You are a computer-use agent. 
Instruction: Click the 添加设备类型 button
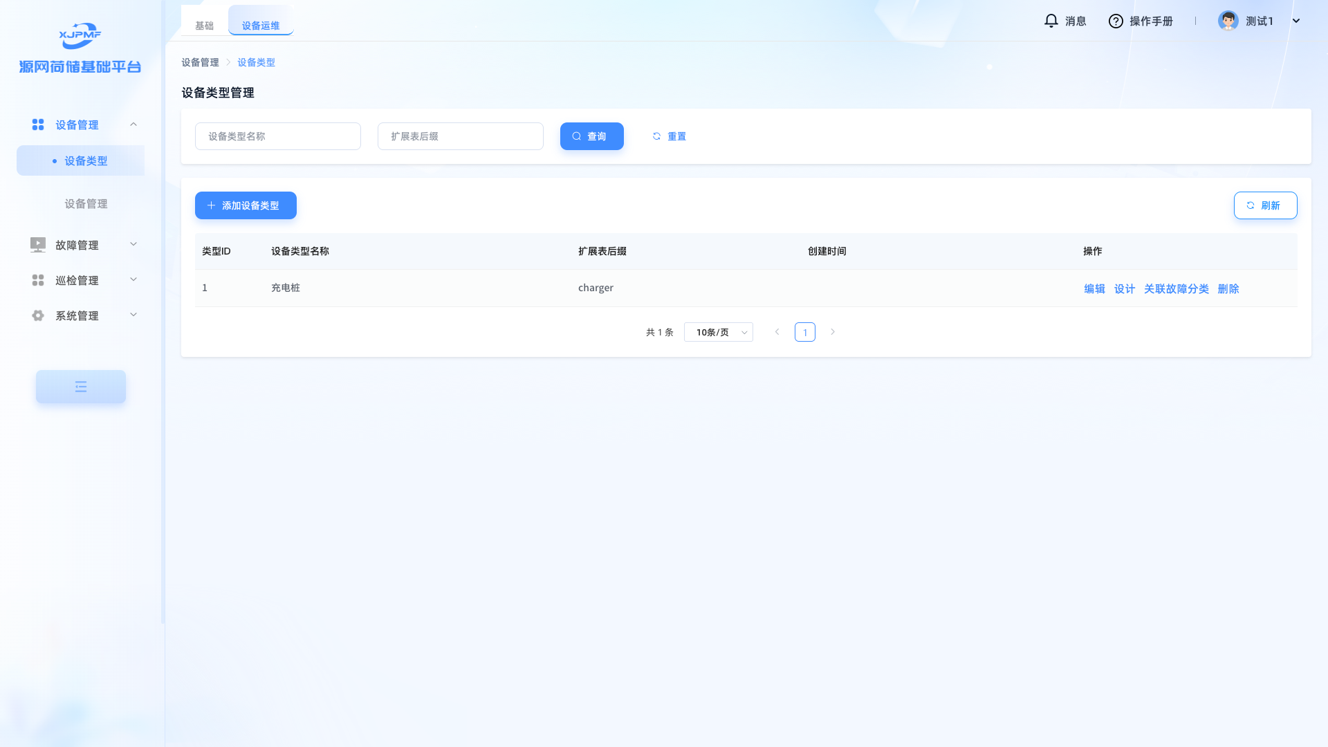click(246, 205)
